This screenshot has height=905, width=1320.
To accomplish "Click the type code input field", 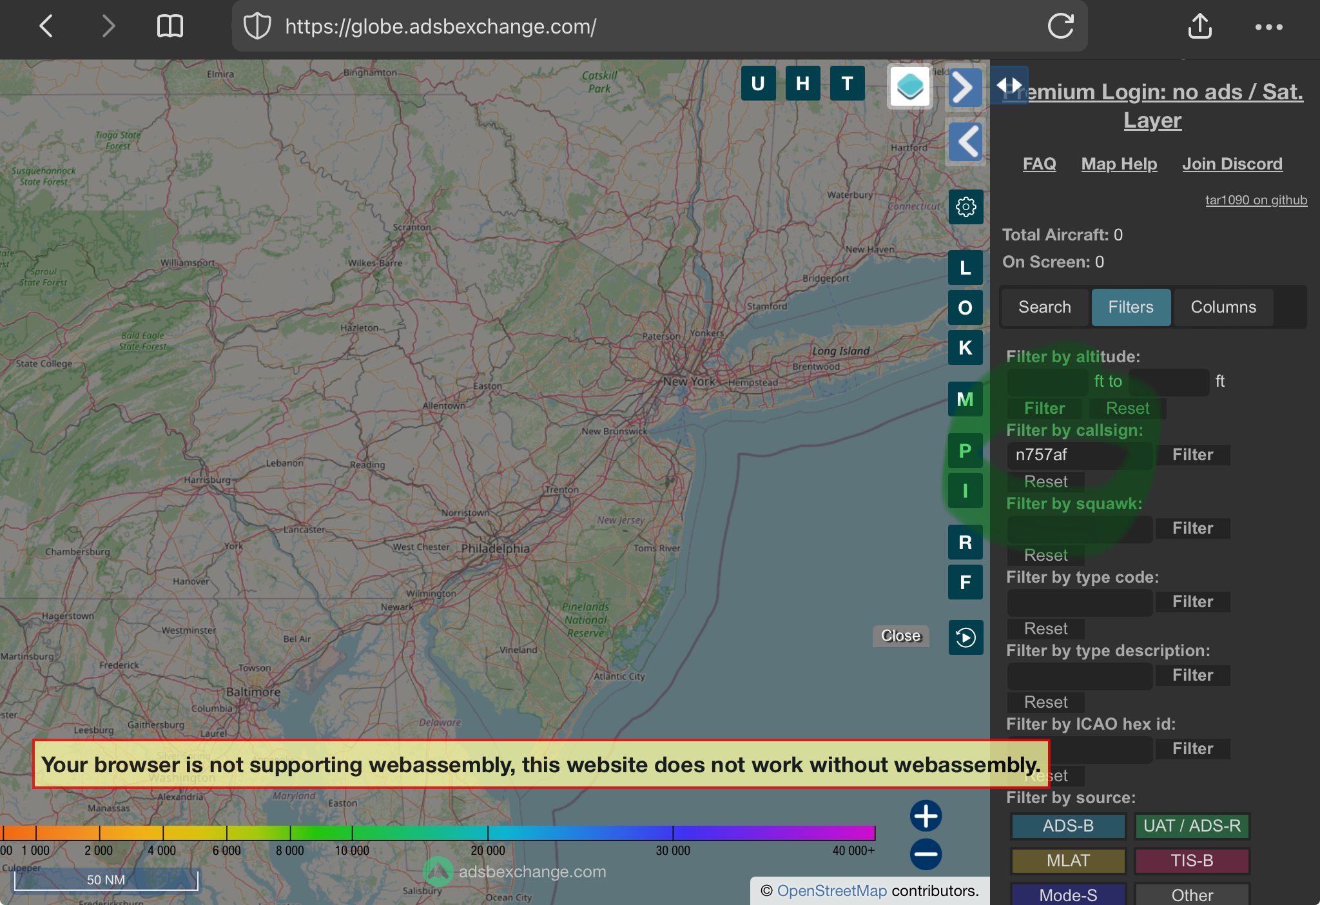I will pos(1080,602).
